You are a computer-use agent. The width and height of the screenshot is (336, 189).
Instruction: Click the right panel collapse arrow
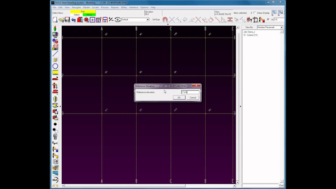coord(240,106)
